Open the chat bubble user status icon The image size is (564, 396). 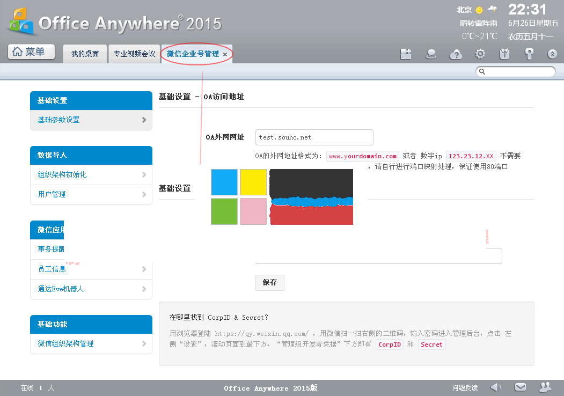pos(431,54)
